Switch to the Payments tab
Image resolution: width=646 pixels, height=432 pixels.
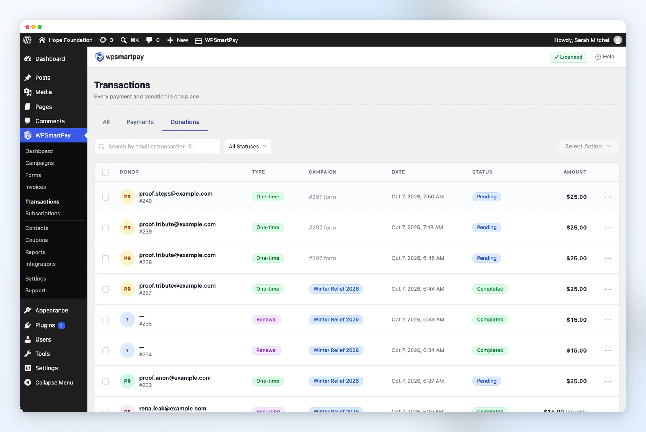140,122
